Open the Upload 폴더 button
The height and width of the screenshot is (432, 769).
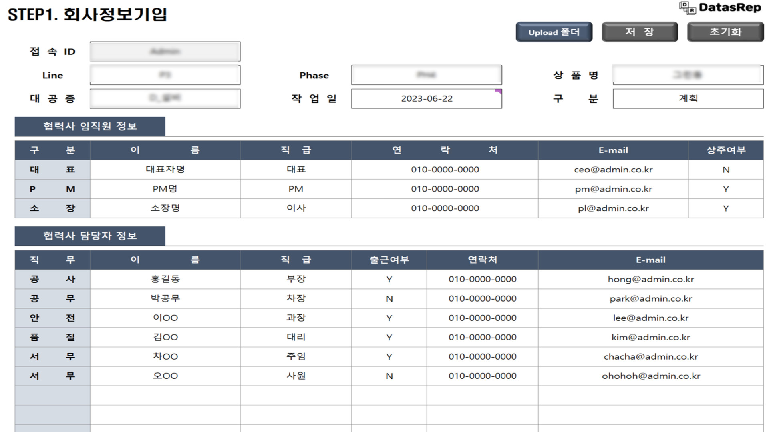[554, 32]
